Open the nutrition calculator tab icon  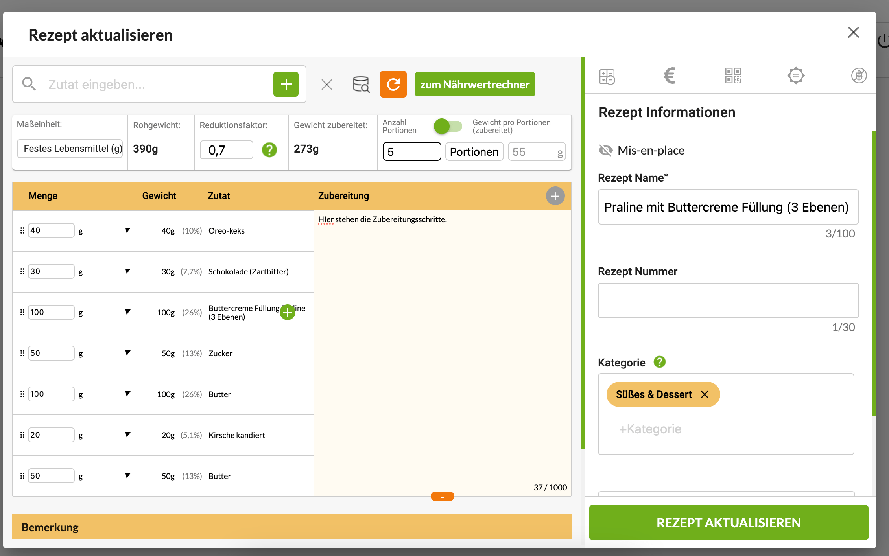[607, 76]
